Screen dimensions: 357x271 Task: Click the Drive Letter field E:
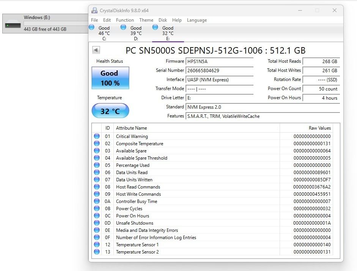pyautogui.click(x=220, y=98)
